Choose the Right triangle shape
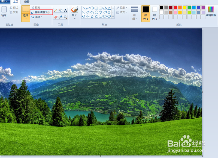The height and width of the screenshot is (158, 218). 84,12
